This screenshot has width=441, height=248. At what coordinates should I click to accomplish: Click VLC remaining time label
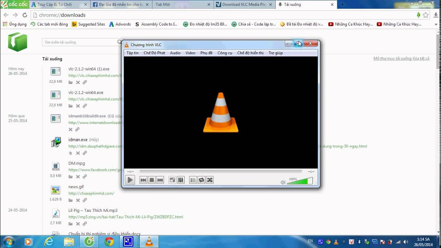[x=311, y=172]
